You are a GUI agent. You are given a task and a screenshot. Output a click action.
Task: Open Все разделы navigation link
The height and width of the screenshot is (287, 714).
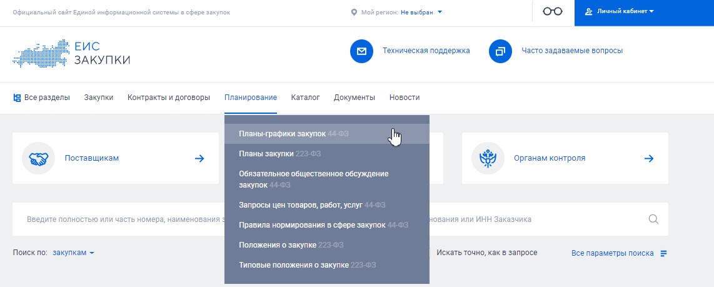coord(47,98)
